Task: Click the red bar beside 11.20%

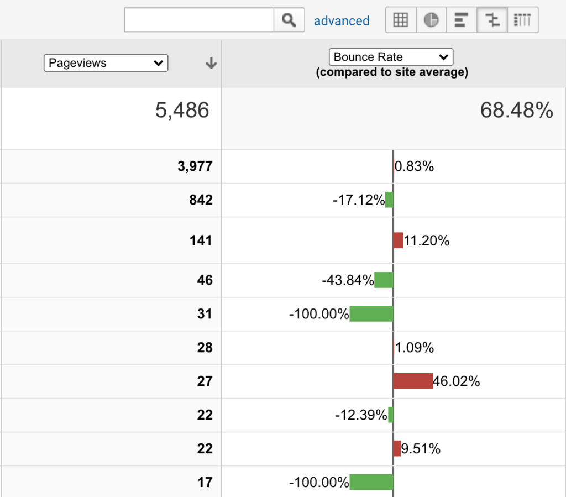Action: click(398, 240)
